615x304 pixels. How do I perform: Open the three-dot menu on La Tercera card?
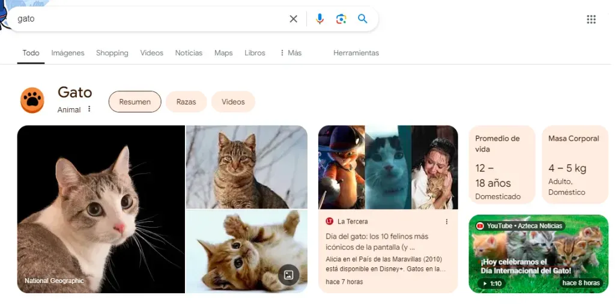coord(446,222)
